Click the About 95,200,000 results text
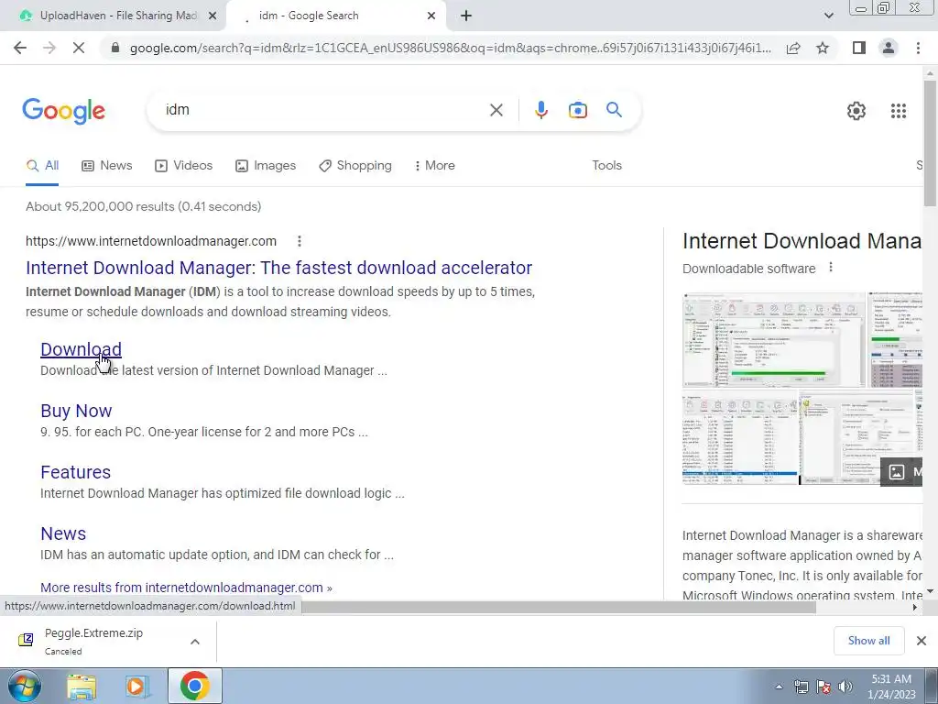 (144, 206)
